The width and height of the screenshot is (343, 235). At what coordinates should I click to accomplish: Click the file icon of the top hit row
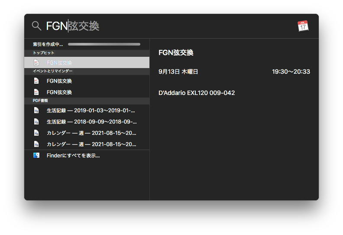click(x=36, y=62)
